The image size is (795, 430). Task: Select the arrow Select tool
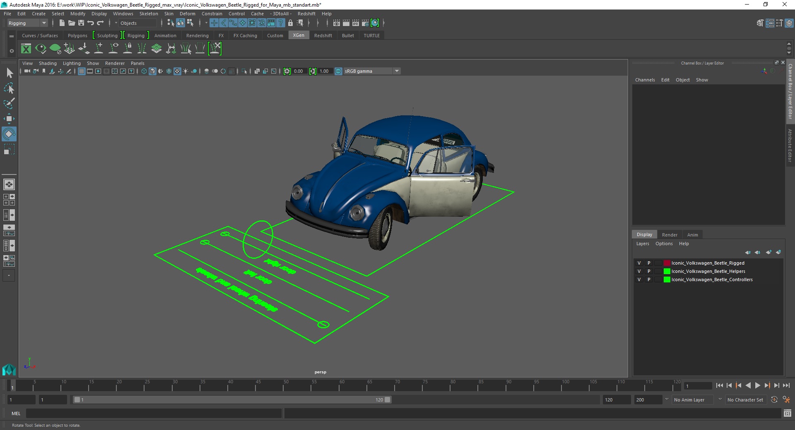point(9,73)
